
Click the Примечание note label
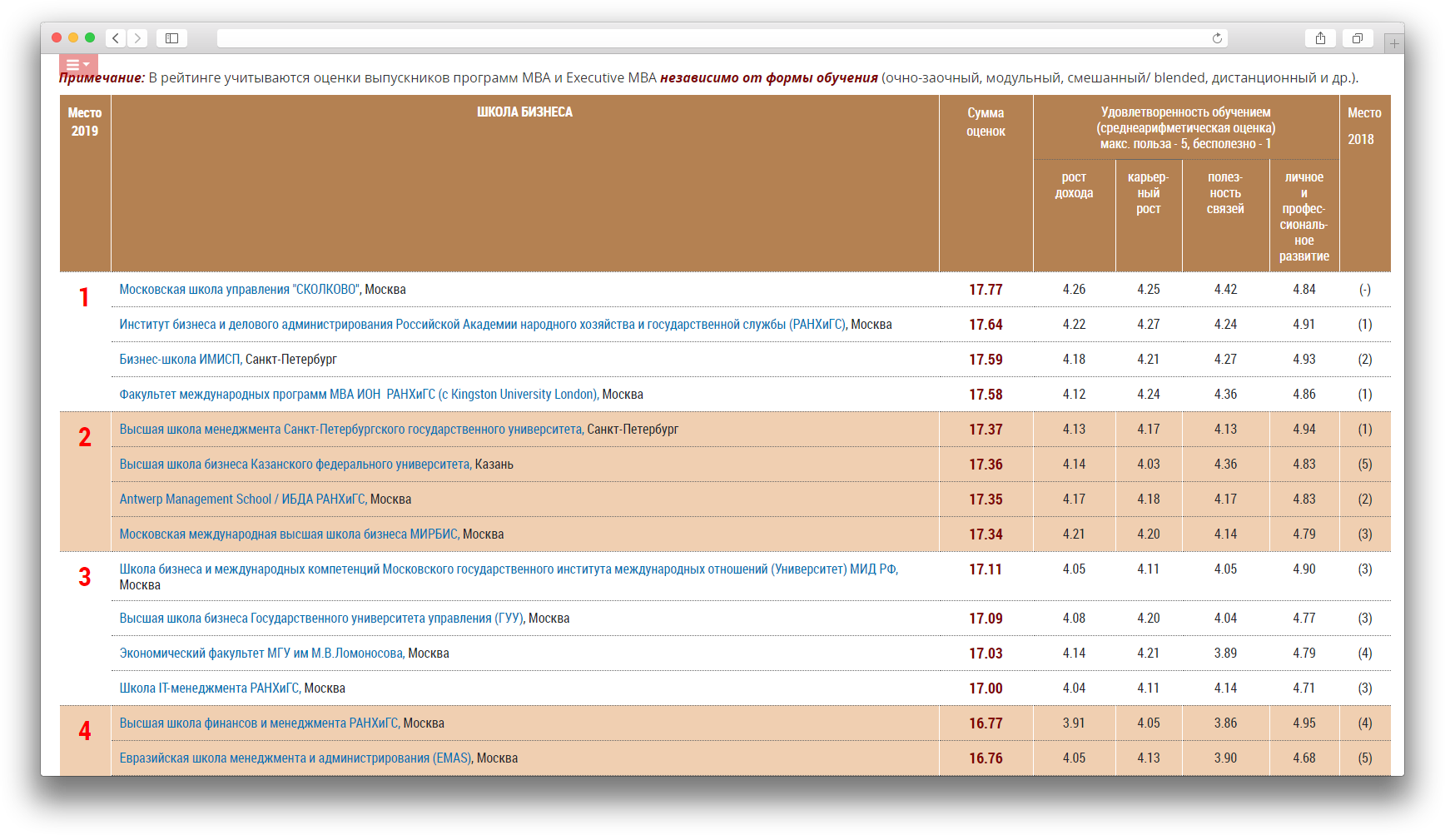coord(102,78)
